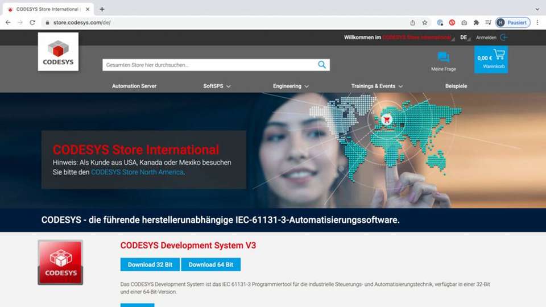The width and height of the screenshot is (546, 307).
Task: Click the camera extension icon
Action: (464, 23)
